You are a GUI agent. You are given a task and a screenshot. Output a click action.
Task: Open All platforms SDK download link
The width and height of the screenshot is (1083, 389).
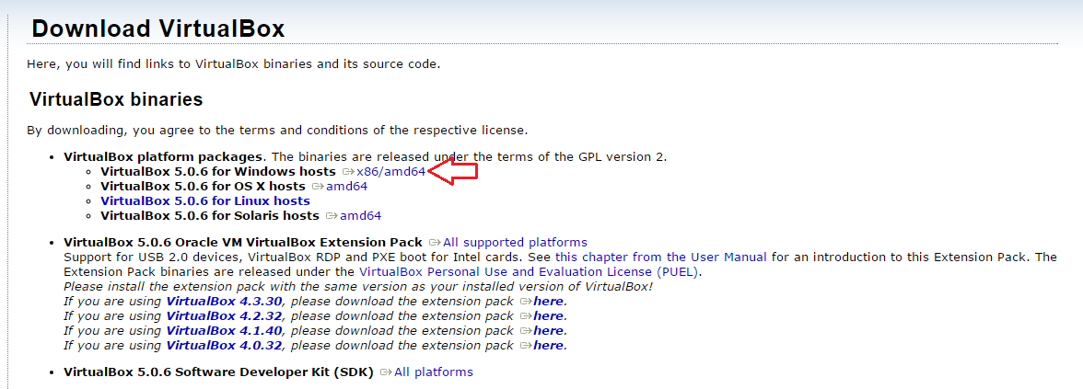pyautogui.click(x=434, y=372)
